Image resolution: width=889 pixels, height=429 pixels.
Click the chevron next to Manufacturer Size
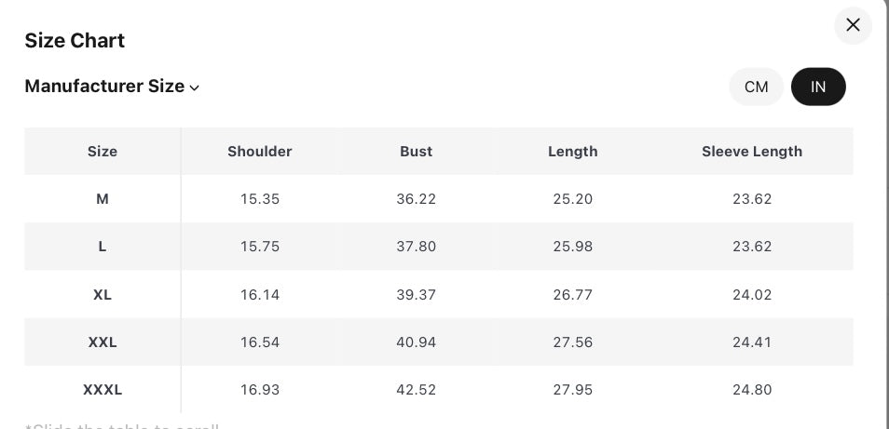tap(195, 87)
